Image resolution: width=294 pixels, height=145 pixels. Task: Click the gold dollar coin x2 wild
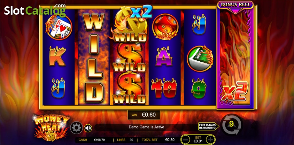[x=131, y=24]
